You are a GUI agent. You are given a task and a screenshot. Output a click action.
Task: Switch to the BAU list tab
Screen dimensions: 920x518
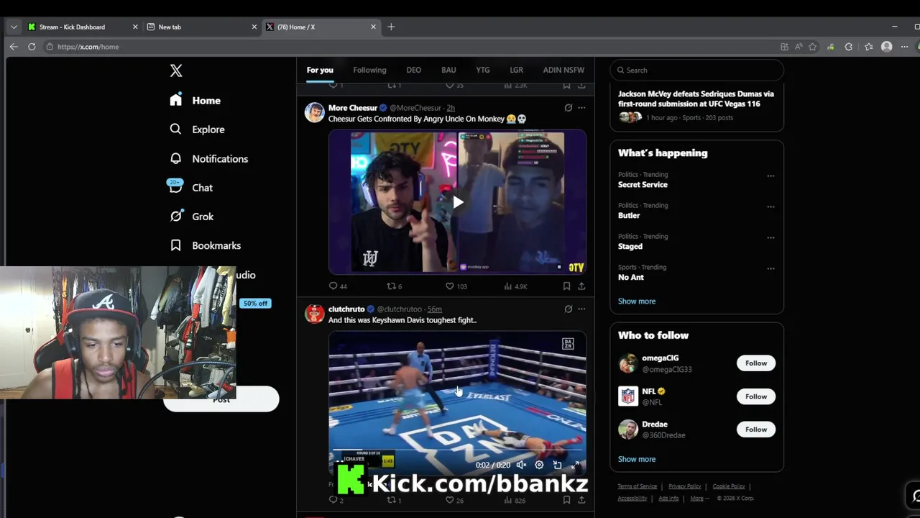click(448, 70)
